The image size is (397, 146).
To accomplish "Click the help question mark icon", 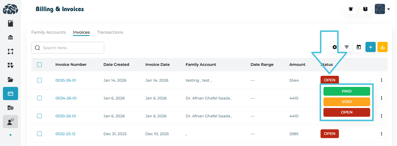I will 365,9.
